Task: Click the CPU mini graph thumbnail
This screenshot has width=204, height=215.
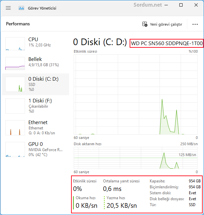Action: [15, 44]
